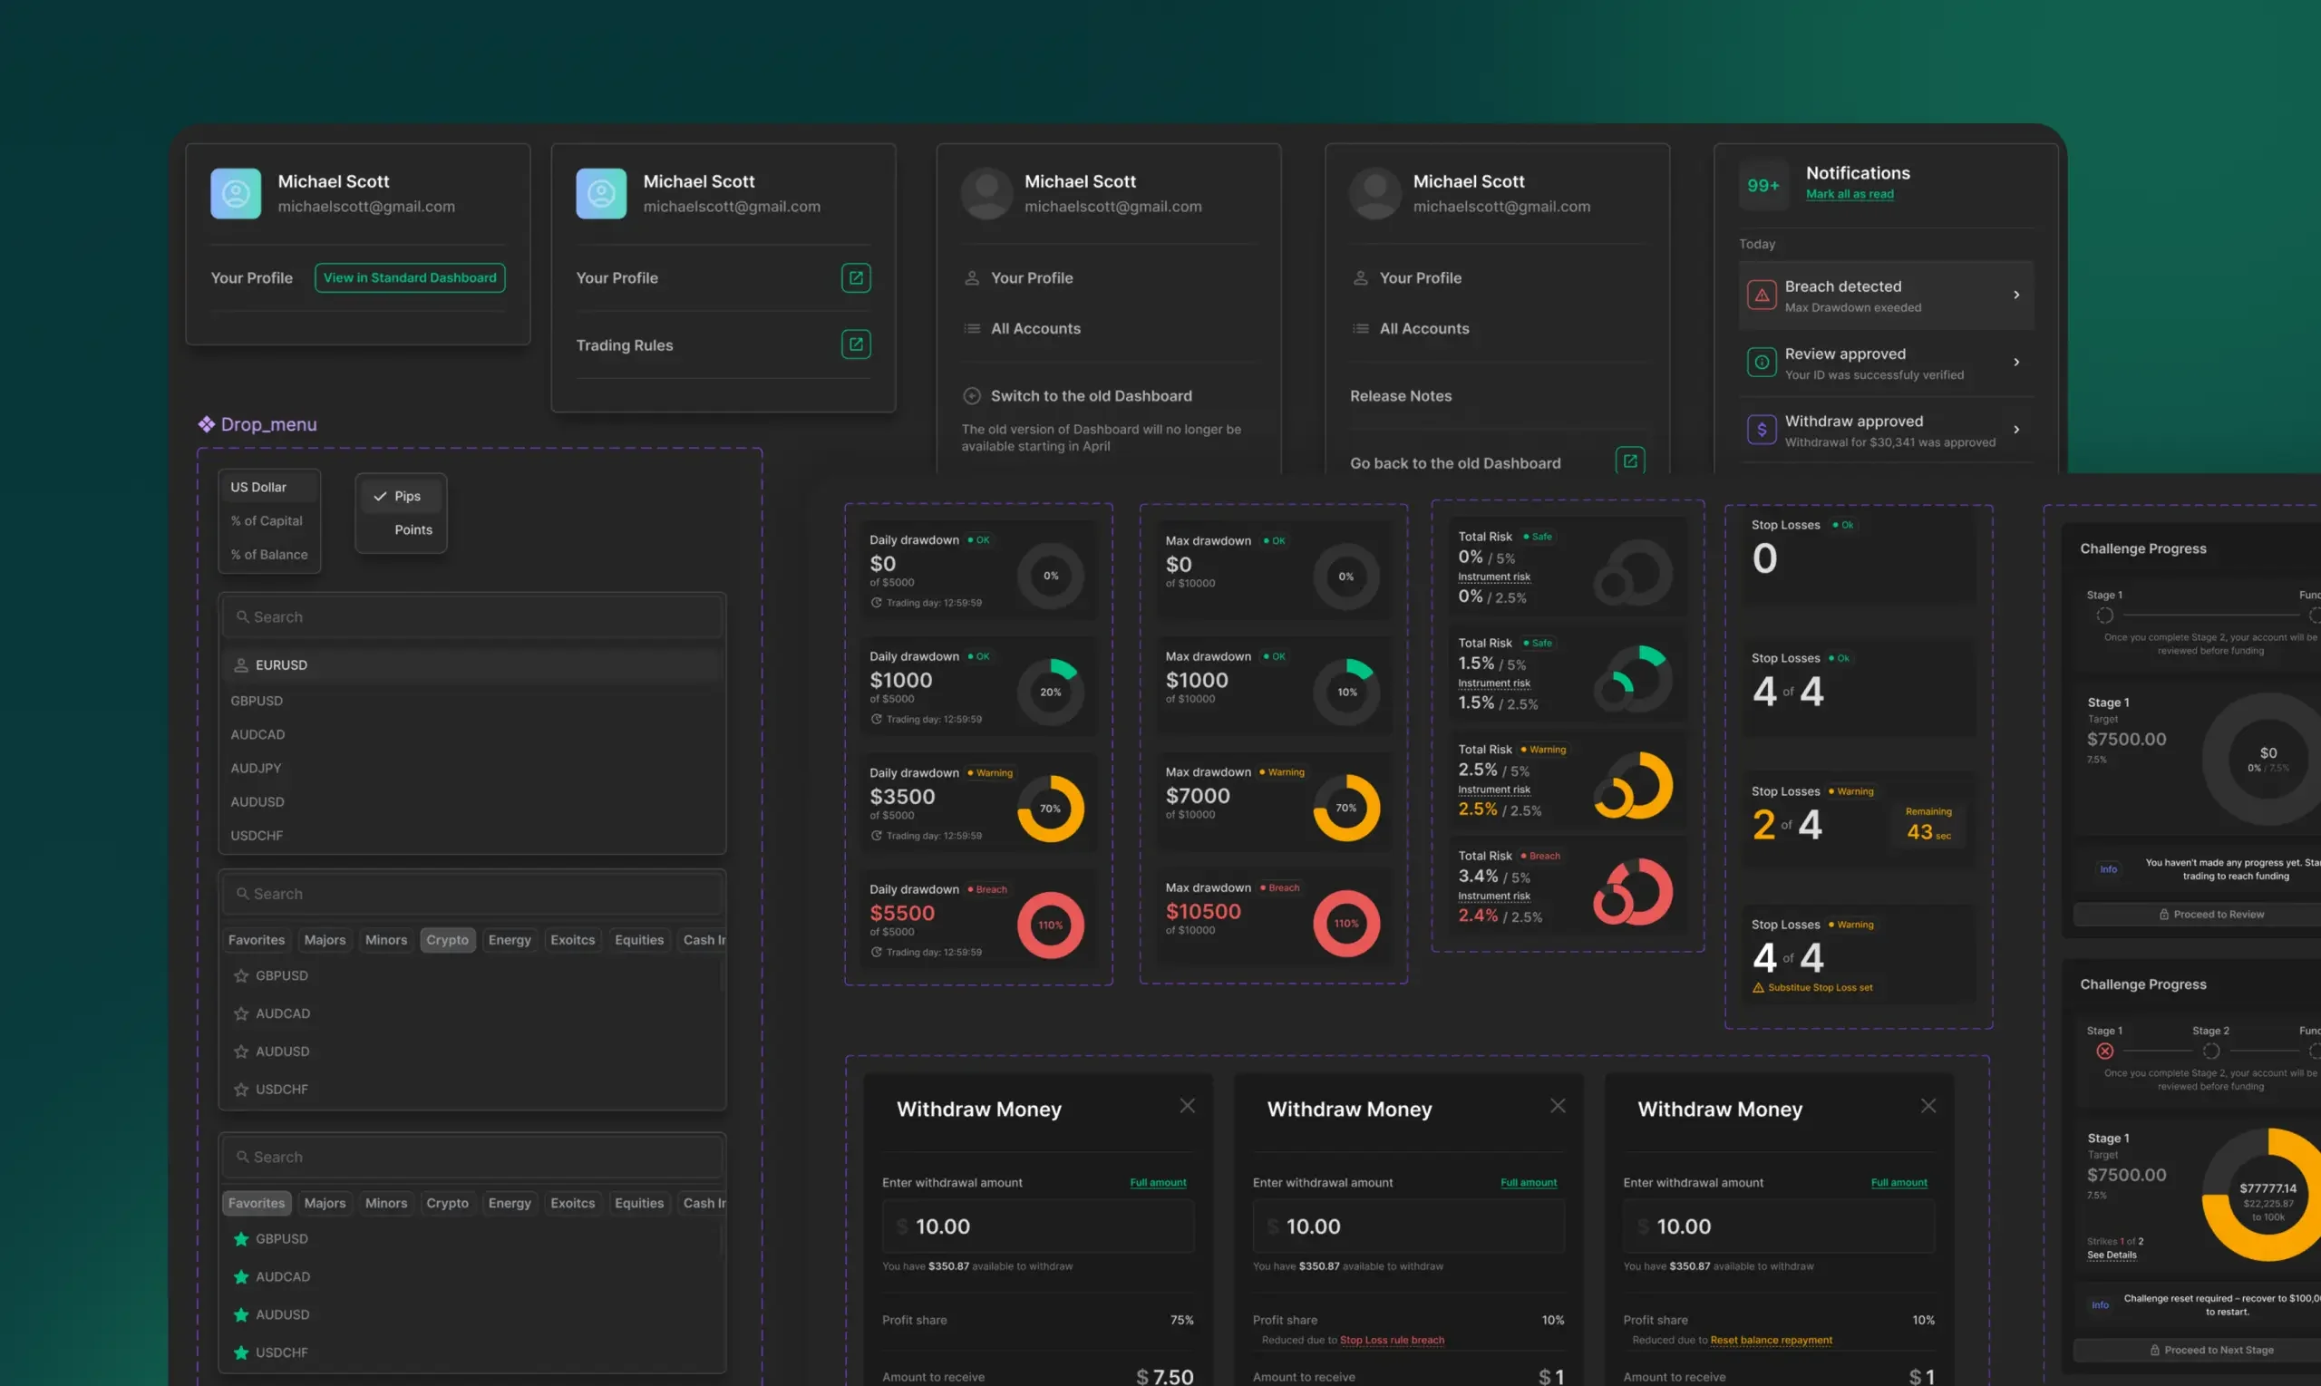Click 99+ notifications badge
Image resolution: width=2321 pixels, height=1386 pixels.
1763,185
